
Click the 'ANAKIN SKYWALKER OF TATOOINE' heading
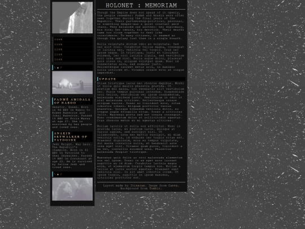[x=72, y=137]
